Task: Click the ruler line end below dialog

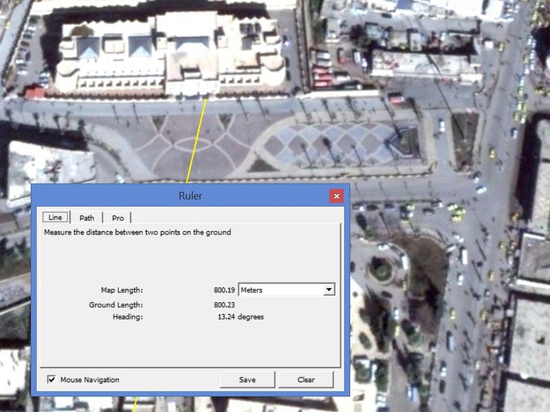Action: (x=134, y=404)
